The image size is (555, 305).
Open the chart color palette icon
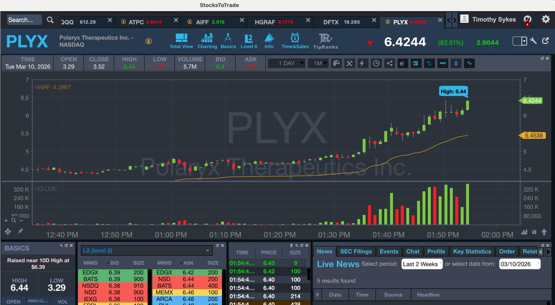pyautogui.click(x=337, y=63)
